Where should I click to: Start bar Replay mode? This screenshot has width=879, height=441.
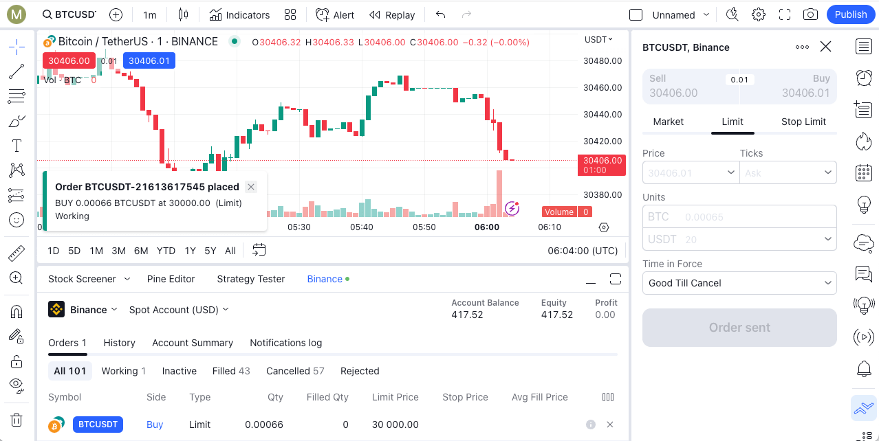pos(392,14)
